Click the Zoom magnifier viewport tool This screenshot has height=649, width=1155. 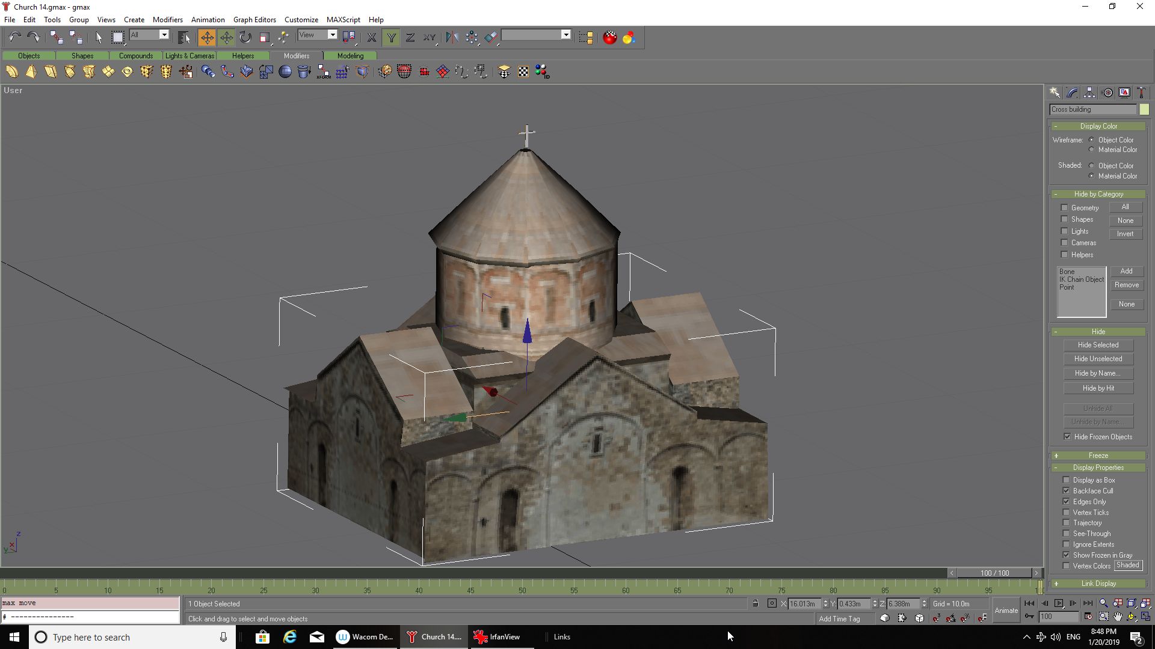(1103, 603)
